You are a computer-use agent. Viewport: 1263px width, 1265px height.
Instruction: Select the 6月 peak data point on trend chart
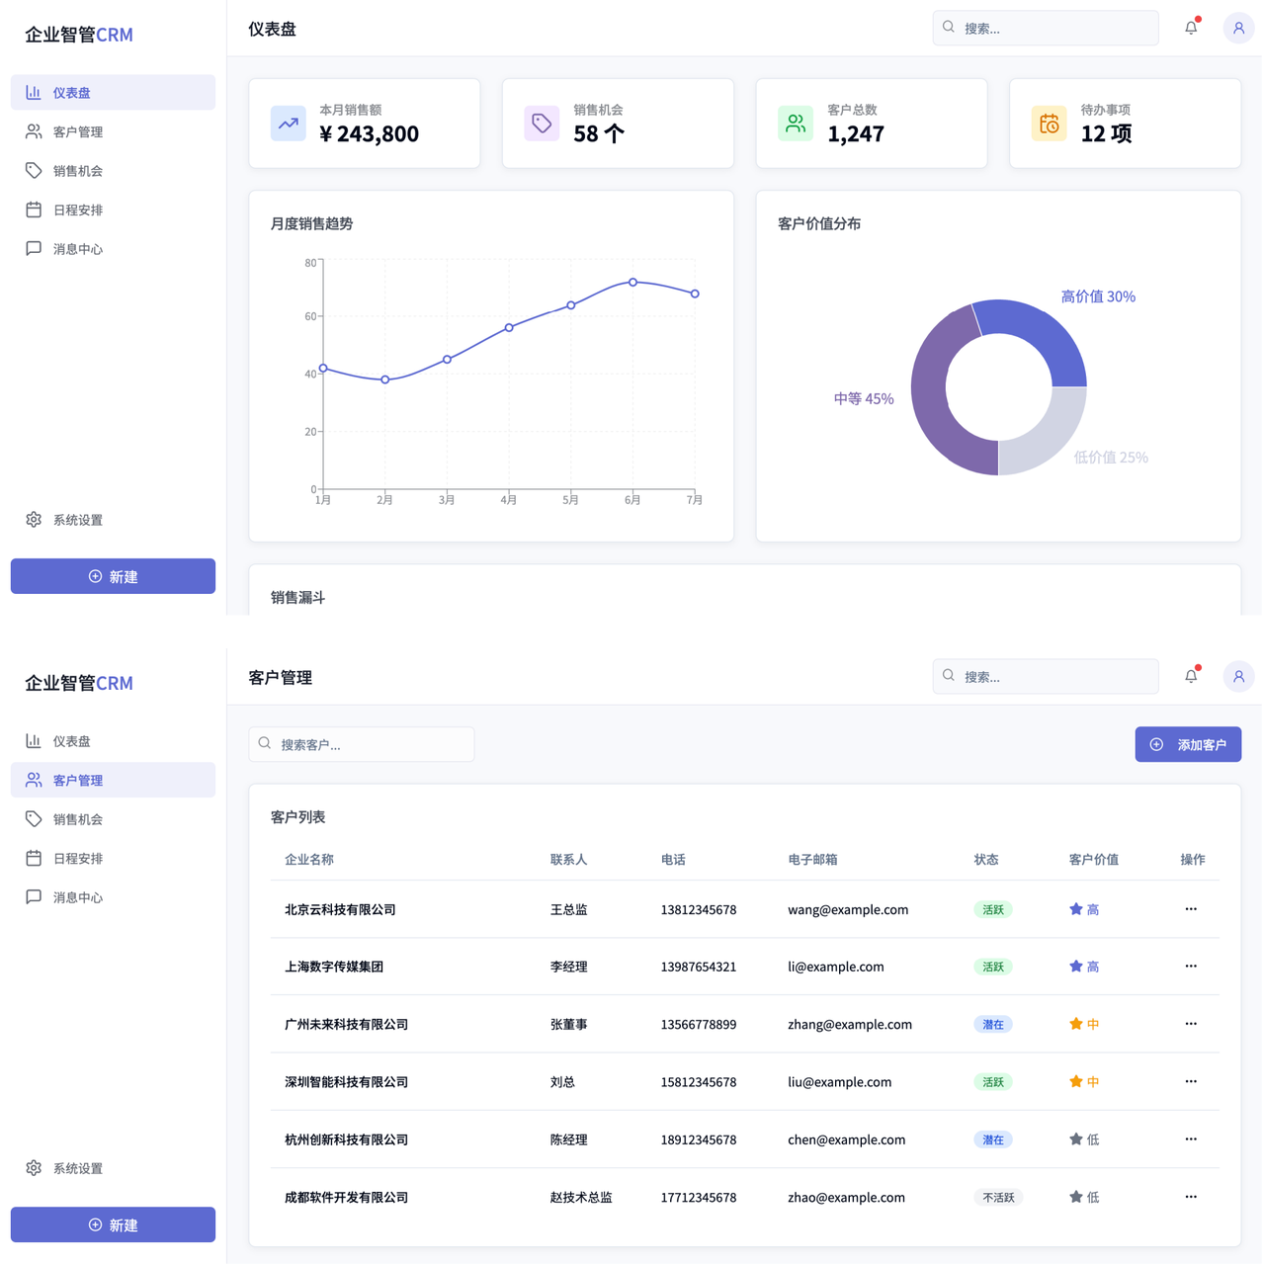[633, 283]
